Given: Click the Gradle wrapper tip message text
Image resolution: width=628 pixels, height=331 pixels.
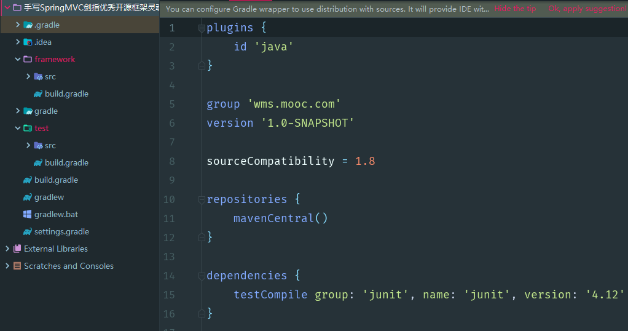Looking at the screenshot, I should (328, 9).
